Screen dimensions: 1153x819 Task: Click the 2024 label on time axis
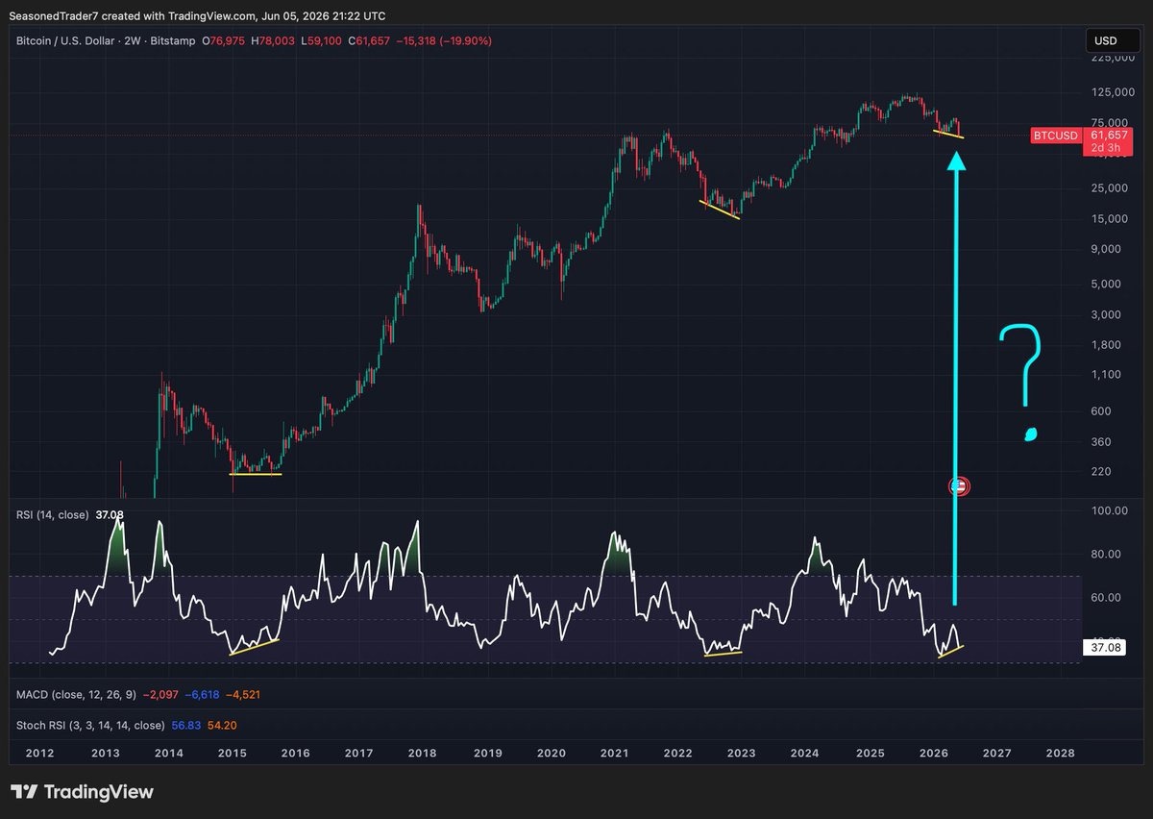[805, 754]
